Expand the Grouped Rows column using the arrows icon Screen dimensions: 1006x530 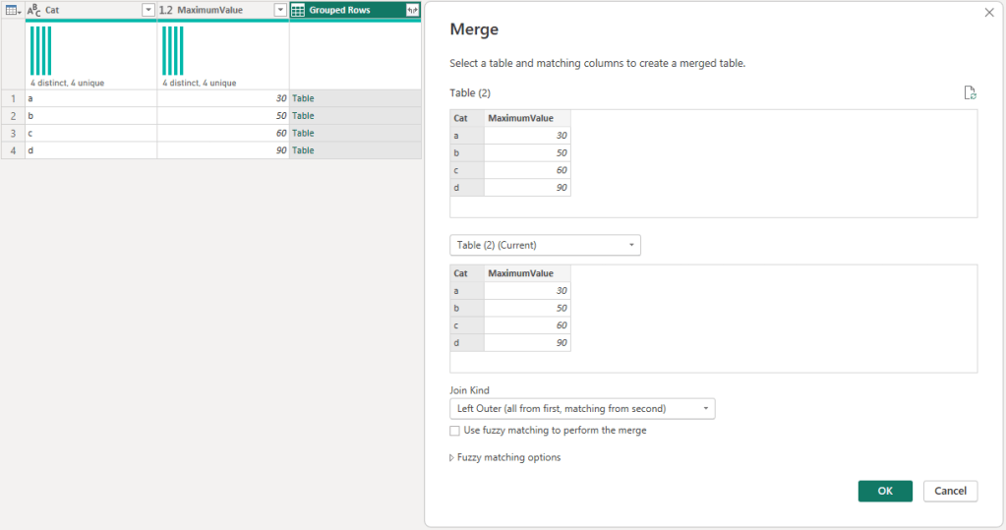tap(412, 10)
